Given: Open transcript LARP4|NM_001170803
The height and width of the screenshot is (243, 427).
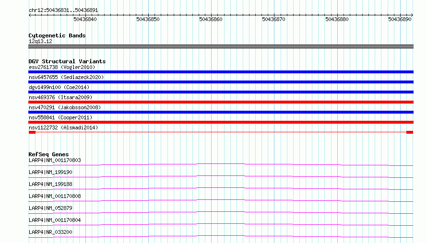Looking at the screenshot, I should [x=55, y=160].
